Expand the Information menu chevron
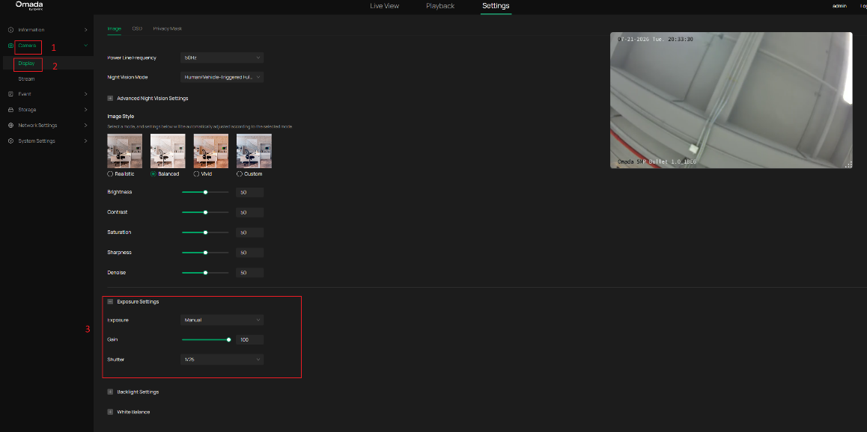The height and width of the screenshot is (432, 867). (85, 30)
